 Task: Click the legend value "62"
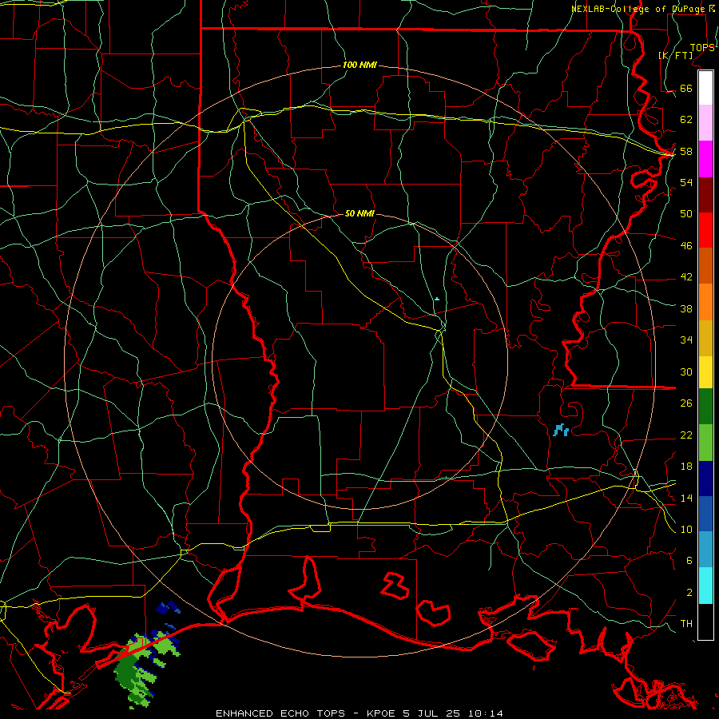686,120
